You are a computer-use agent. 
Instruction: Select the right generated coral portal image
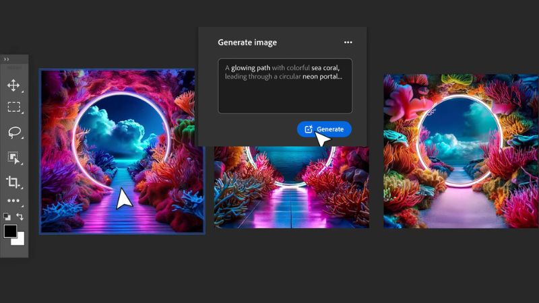(x=461, y=151)
